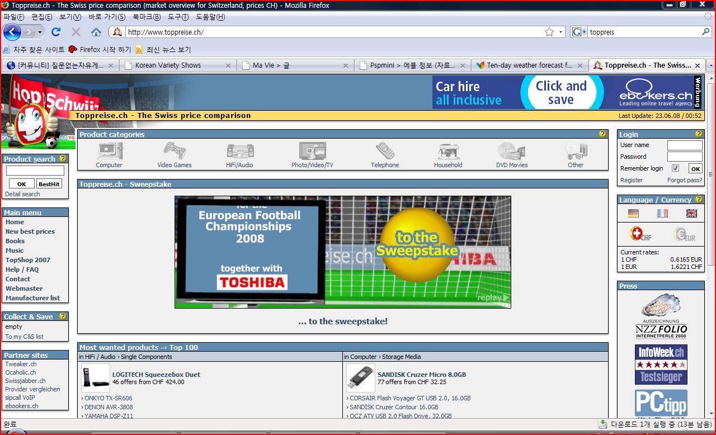716x435 pixels.
Task: Switch language with the French flag
Action: [x=662, y=213]
